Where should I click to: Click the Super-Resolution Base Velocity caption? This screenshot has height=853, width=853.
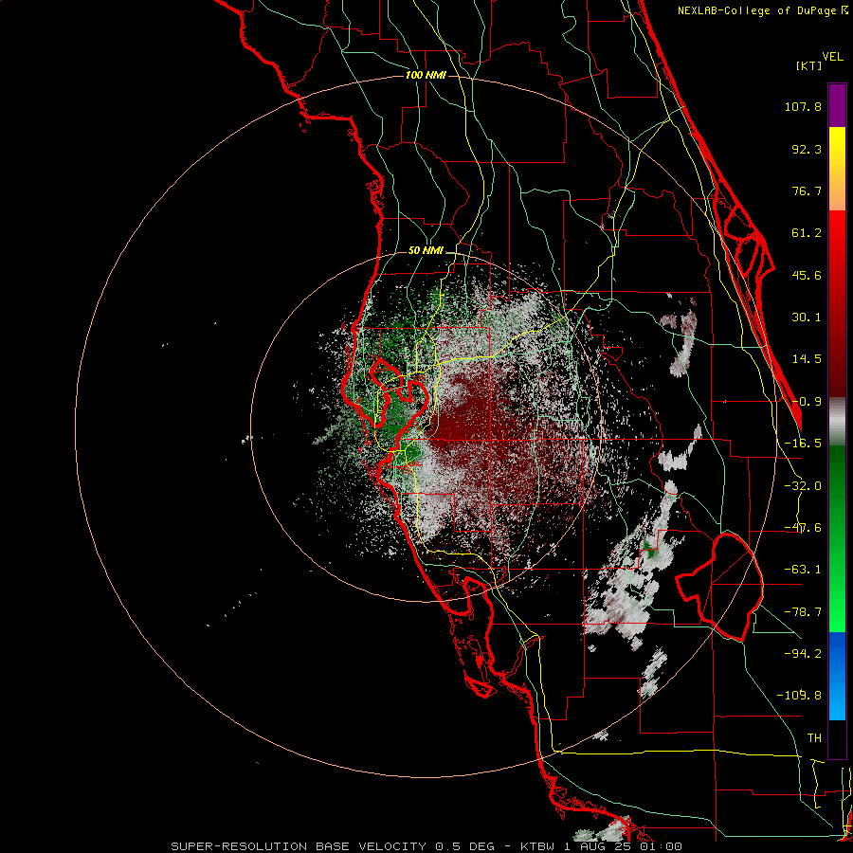coord(426,846)
